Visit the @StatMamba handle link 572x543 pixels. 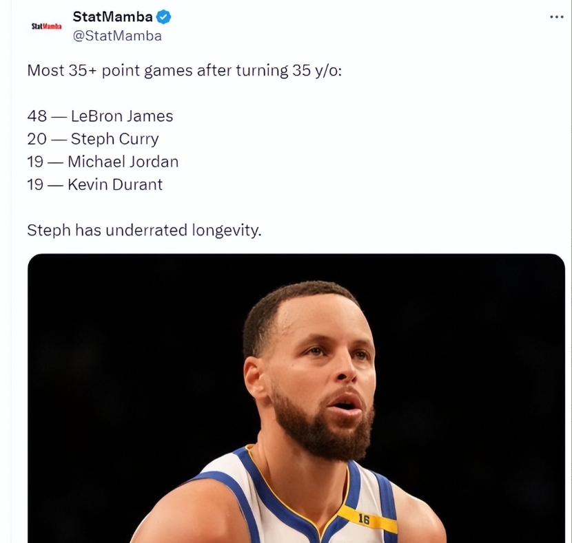click(x=116, y=36)
